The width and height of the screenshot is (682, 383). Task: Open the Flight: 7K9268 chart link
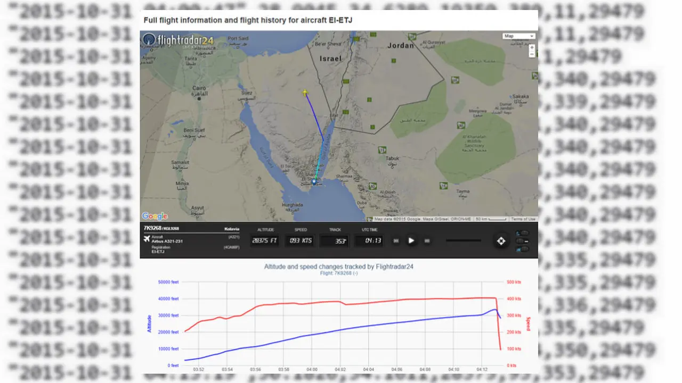click(x=338, y=273)
